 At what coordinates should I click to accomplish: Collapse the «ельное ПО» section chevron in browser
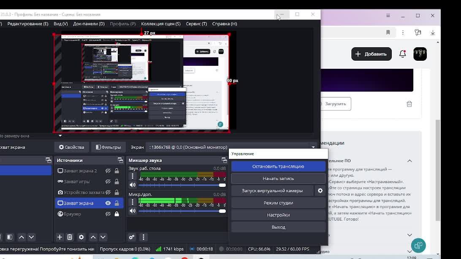click(x=409, y=161)
